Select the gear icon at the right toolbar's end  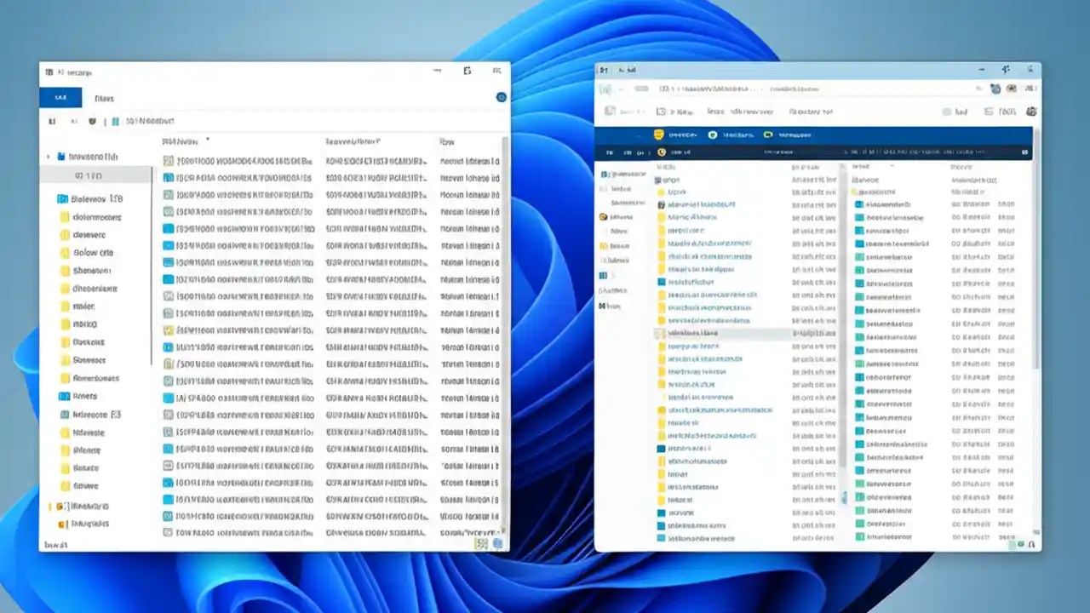(1031, 112)
